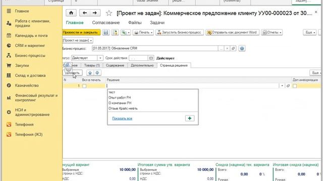
Task: Click the Показать все link
Action: coord(122,119)
